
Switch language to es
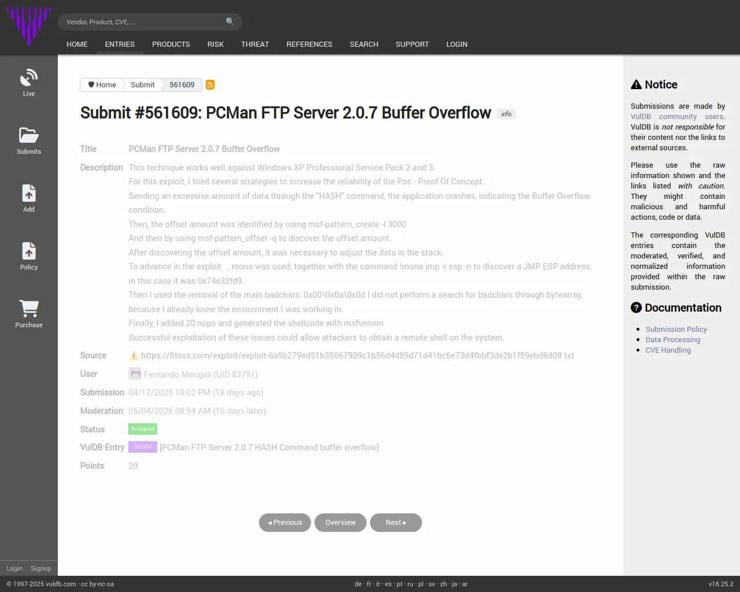point(388,584)
